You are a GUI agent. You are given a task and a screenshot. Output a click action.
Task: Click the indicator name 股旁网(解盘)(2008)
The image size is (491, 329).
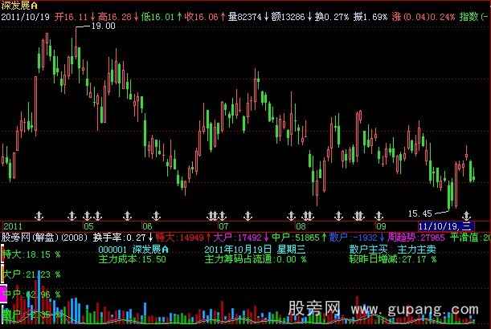[44, 238]
